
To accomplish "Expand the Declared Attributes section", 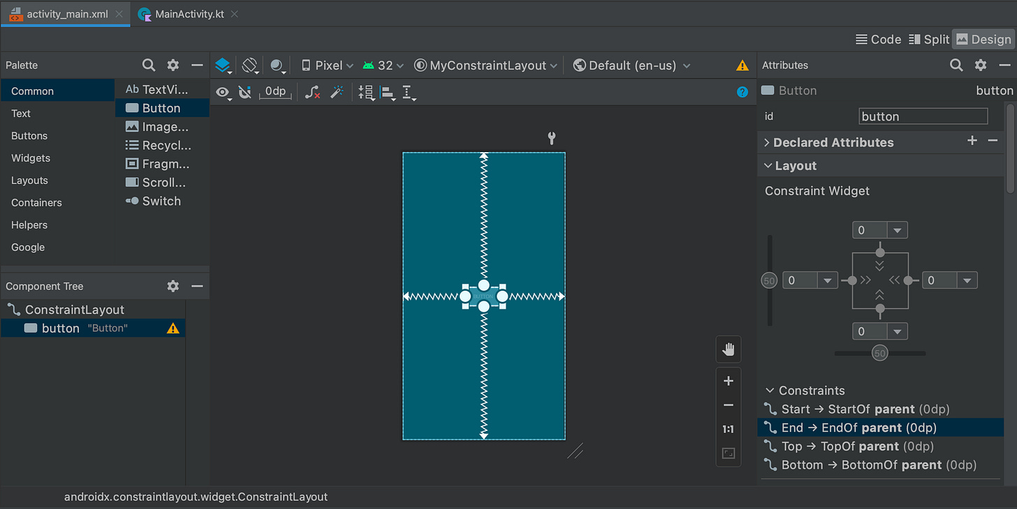I will [833, 142].
